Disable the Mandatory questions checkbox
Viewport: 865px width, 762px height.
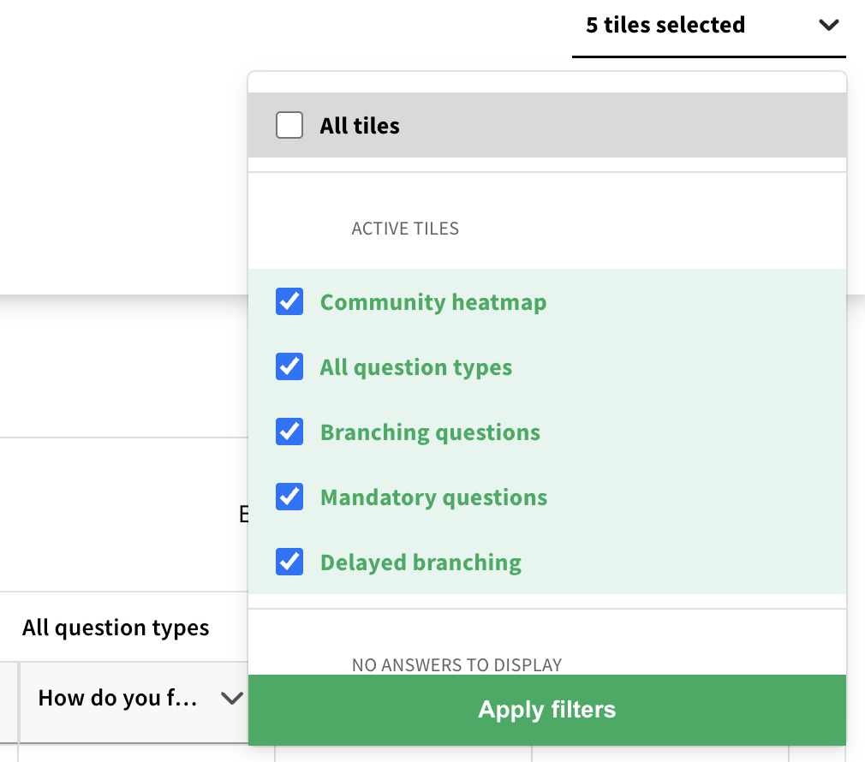point(289,497)
